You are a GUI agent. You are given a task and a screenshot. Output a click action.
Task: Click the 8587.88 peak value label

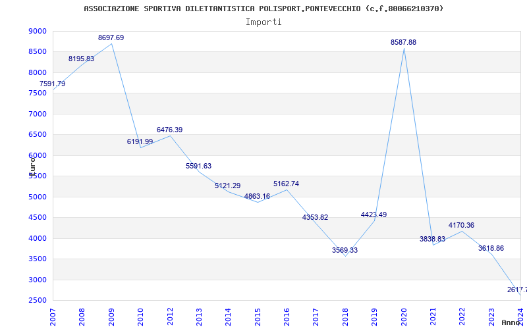pyautogui.click(x=403, y=43)
